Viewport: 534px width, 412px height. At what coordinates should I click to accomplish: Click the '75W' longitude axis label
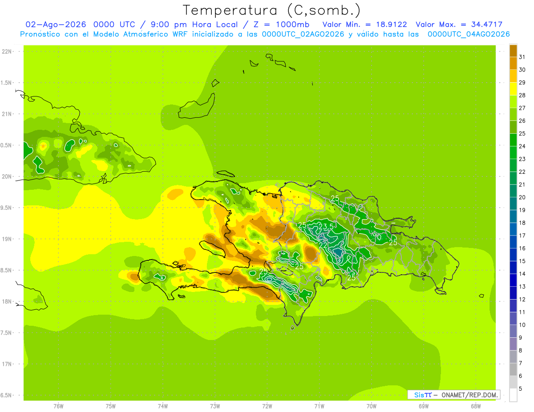tap(111, 406)
